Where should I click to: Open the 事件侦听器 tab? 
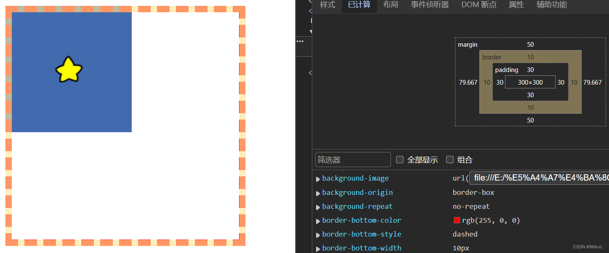(x=429, y=5)
